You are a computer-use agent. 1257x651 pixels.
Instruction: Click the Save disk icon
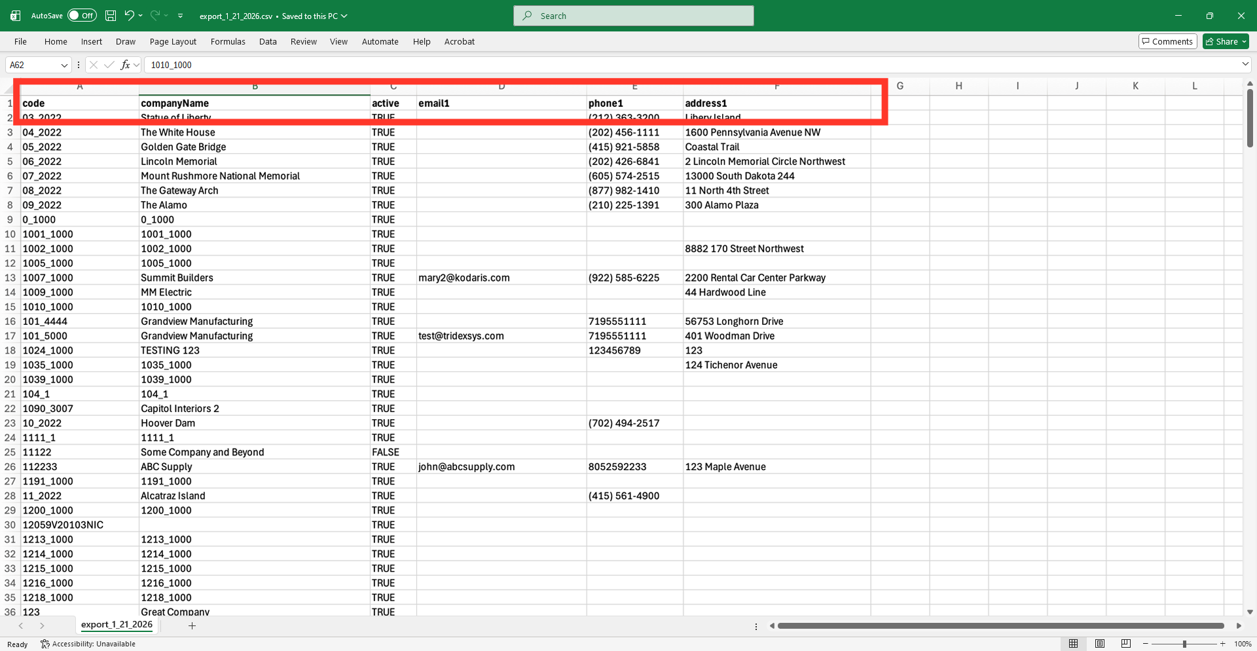coord(111,16)
